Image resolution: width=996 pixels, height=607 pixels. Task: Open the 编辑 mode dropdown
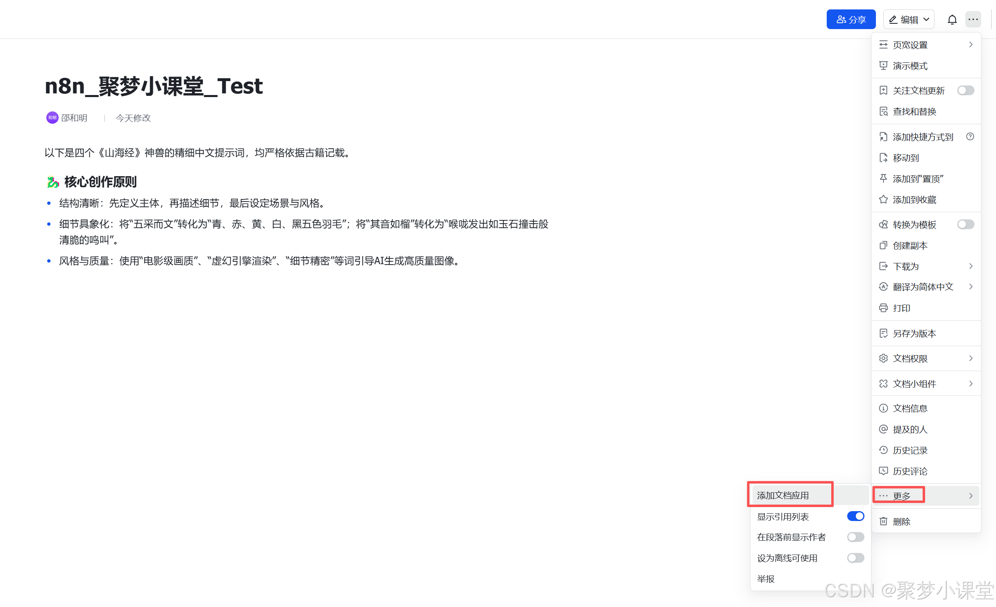(x=909, y=20)
